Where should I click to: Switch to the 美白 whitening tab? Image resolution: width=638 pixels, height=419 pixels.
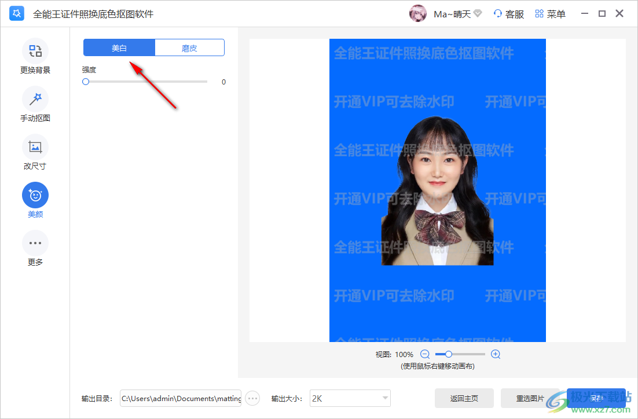tap(119, 47)
